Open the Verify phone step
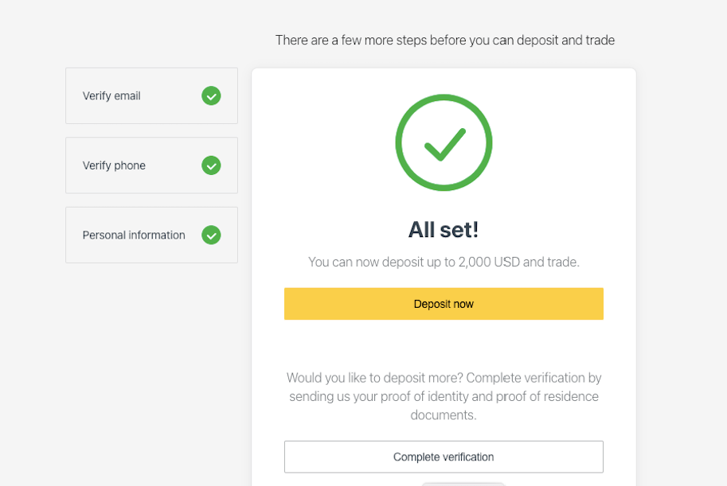The height and width of the screenshot is (486, 727). pos(151,165)
